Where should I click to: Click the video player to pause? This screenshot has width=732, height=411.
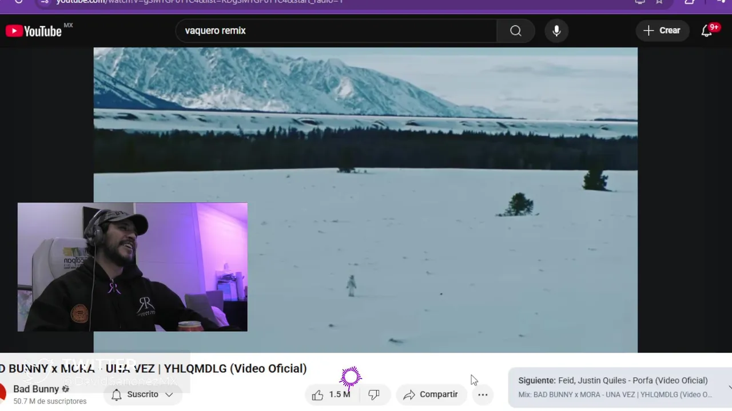(365, 200)
